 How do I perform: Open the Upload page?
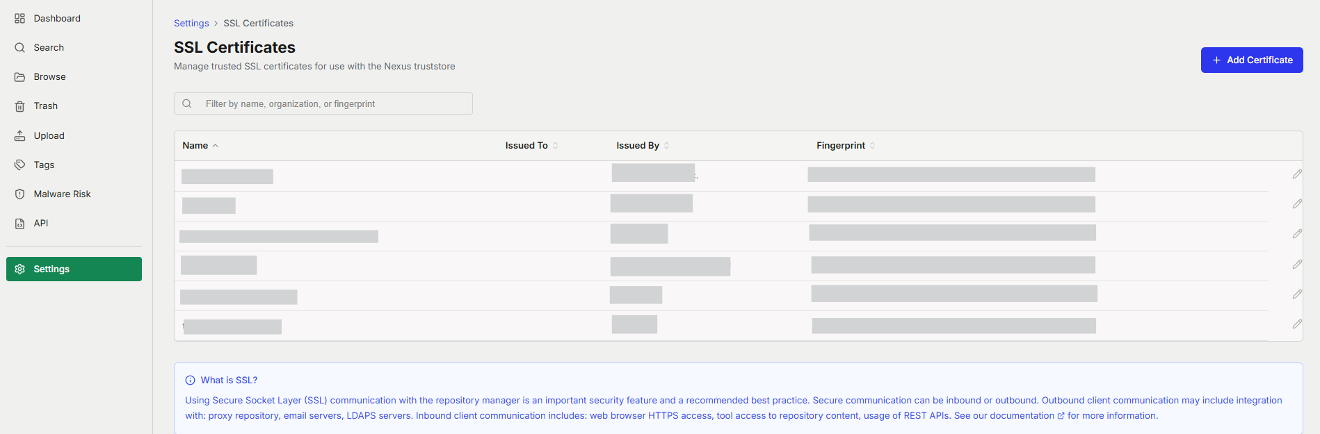click(x=49, y=135)
